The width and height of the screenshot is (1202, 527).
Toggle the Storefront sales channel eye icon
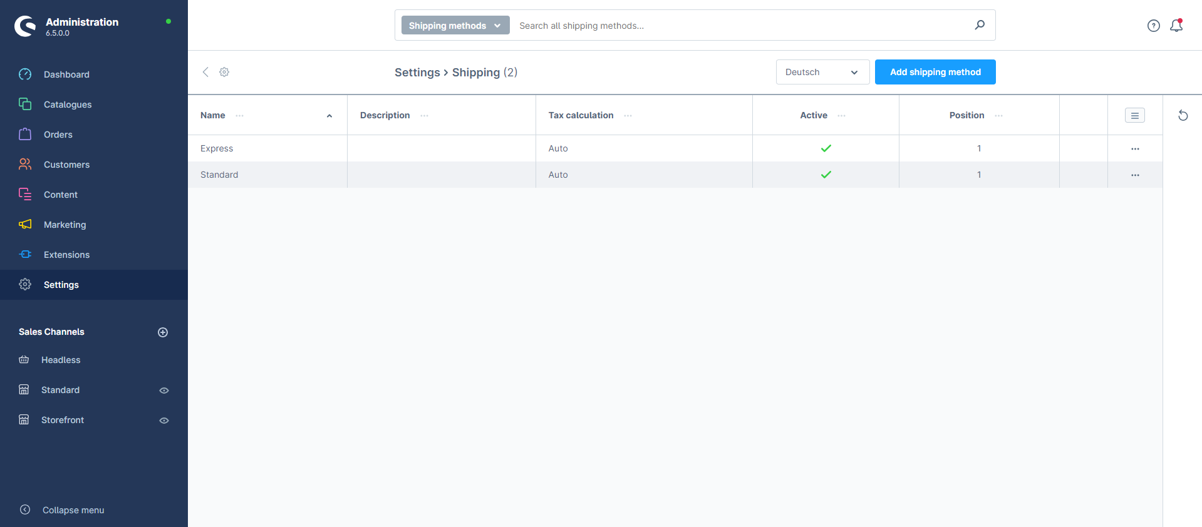(x=164, y=421)
